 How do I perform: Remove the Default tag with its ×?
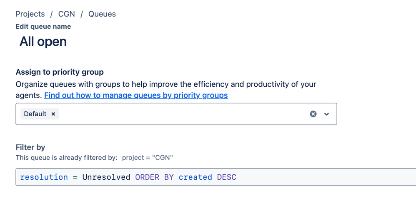pos(53,114)
